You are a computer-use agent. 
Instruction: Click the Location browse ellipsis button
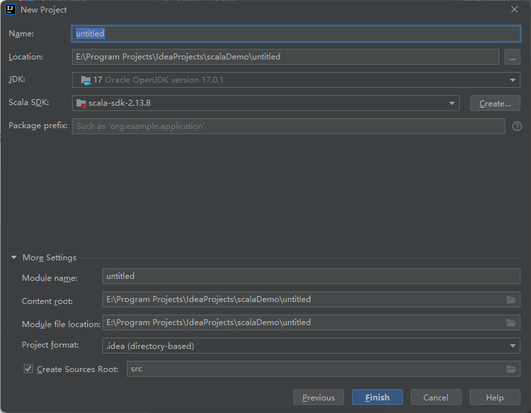point(513,57)
